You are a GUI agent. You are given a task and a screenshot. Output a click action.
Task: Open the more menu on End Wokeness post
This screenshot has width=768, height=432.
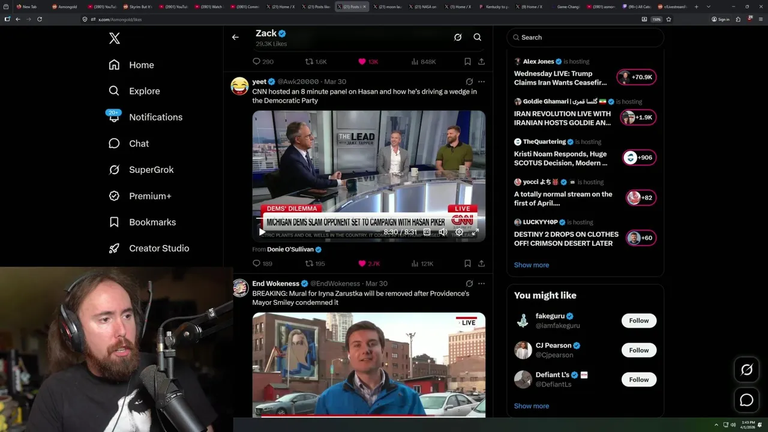[481, 283]
